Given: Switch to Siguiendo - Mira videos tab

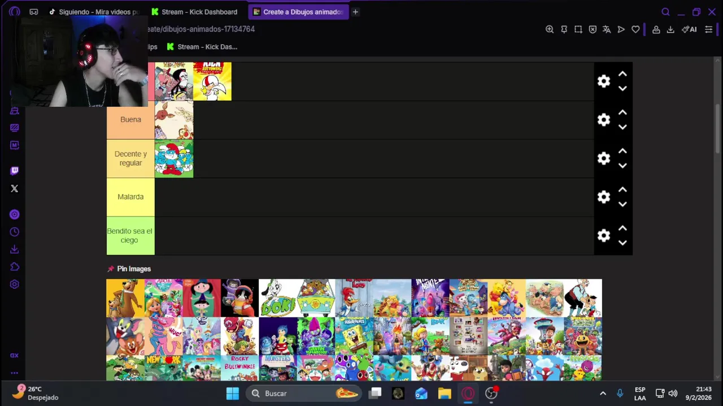Looking at the screenshot, I should [94, 12].
